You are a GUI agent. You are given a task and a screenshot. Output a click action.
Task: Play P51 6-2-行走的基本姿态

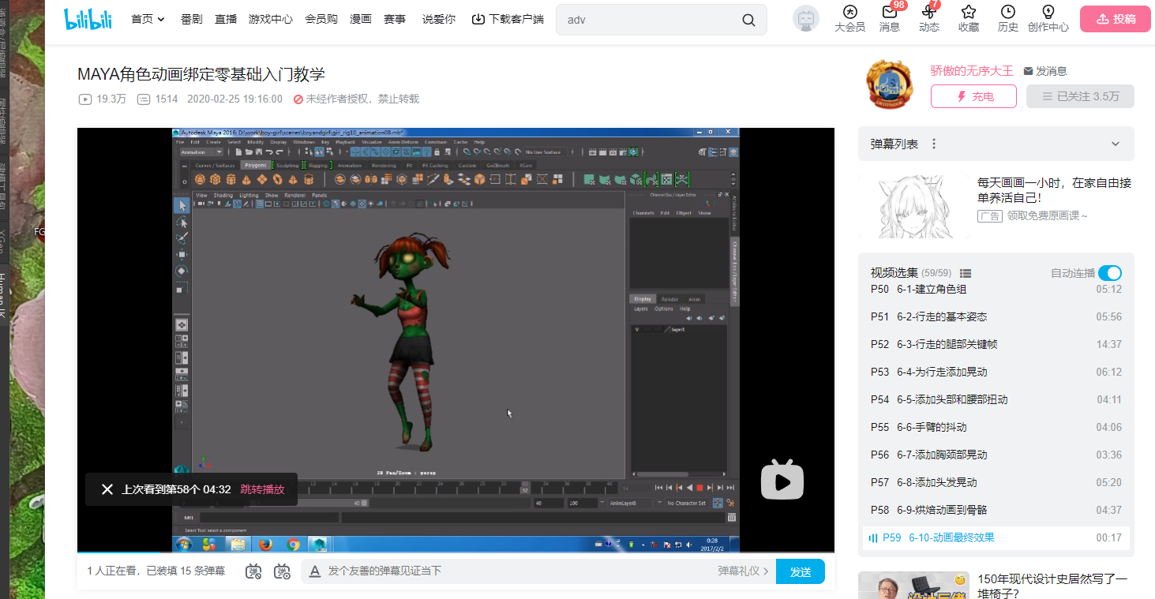coord(996,316)
